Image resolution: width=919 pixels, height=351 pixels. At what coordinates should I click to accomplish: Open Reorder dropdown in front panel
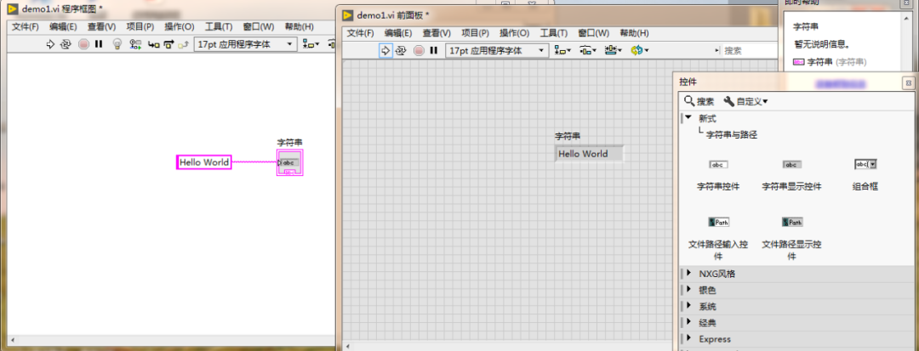point(639,50)
